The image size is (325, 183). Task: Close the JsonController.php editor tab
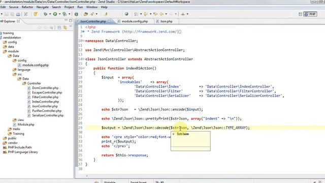point(109,21)
